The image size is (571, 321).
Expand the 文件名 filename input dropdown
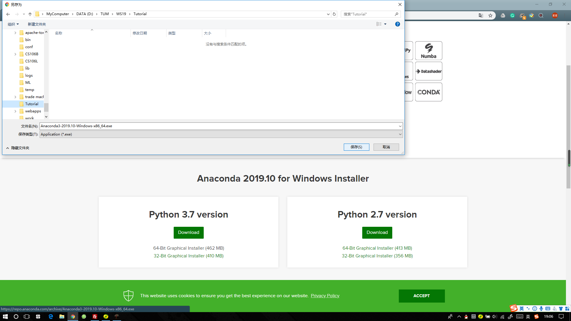pos(400,126)
